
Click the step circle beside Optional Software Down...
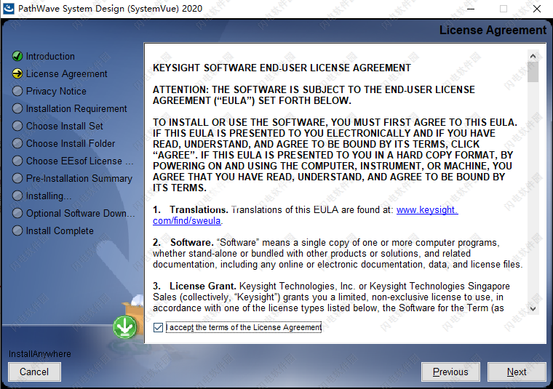[17, 213]
